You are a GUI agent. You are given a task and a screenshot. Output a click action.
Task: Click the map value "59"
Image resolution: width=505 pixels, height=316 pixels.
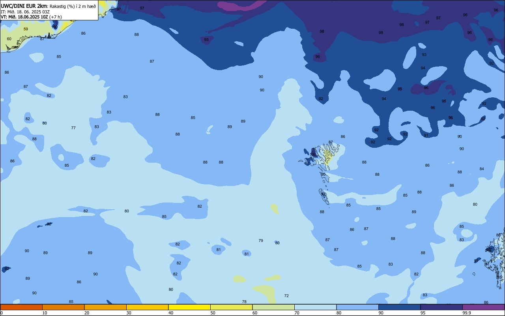click(26, 29)
